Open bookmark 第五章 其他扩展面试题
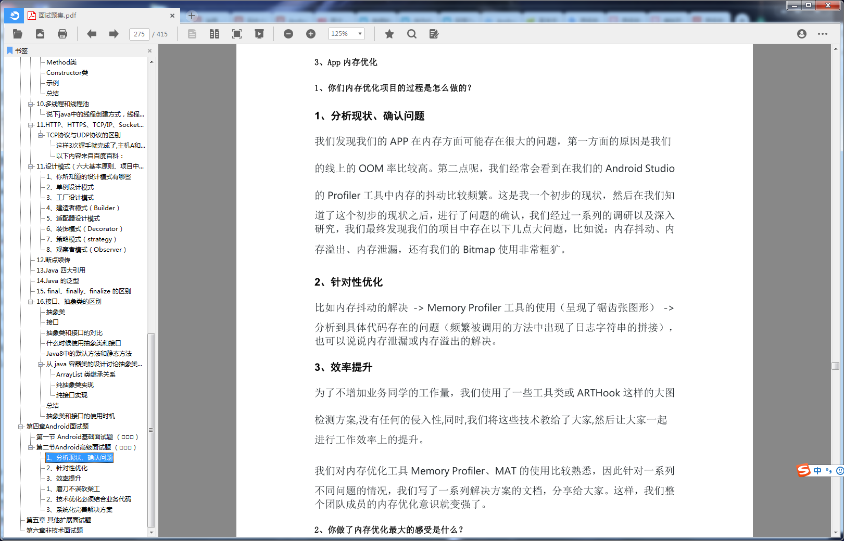 click(59, 520)
